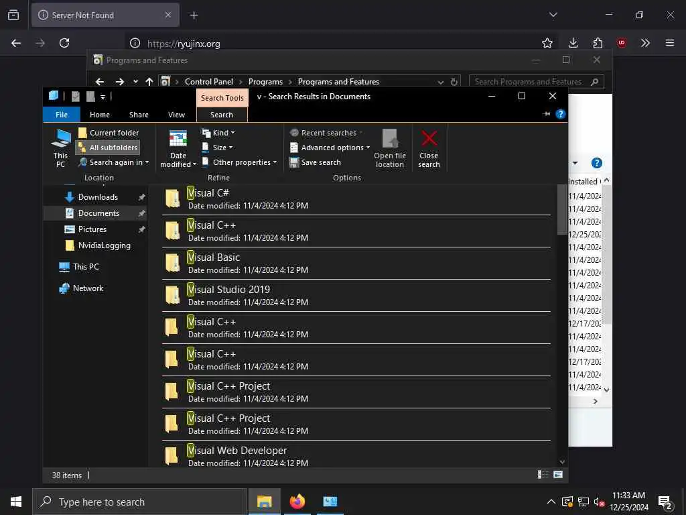Image resolution: width=686 pixels, height=515 pixels.
Task: Select Visual Web Developer folder result
Action: click(356, 455)
